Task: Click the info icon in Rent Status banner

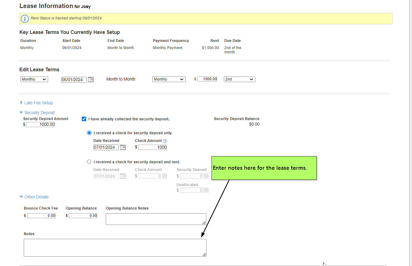Action: point(25,19)
